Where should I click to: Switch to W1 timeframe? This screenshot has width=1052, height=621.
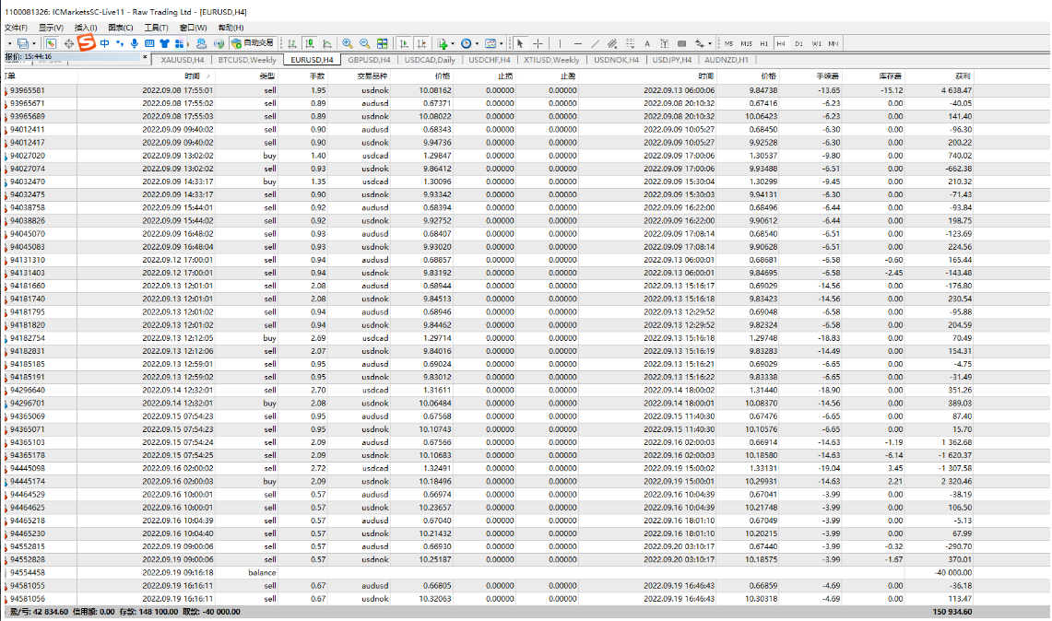(x=817, y=43)
